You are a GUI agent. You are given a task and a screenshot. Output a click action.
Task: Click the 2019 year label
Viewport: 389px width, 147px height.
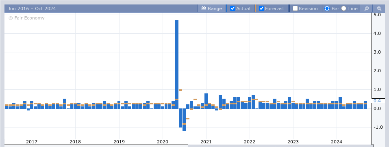[119, 142]
